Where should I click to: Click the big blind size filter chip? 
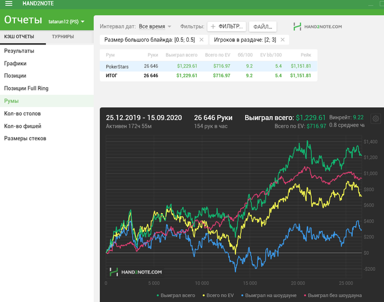point(154,39)
